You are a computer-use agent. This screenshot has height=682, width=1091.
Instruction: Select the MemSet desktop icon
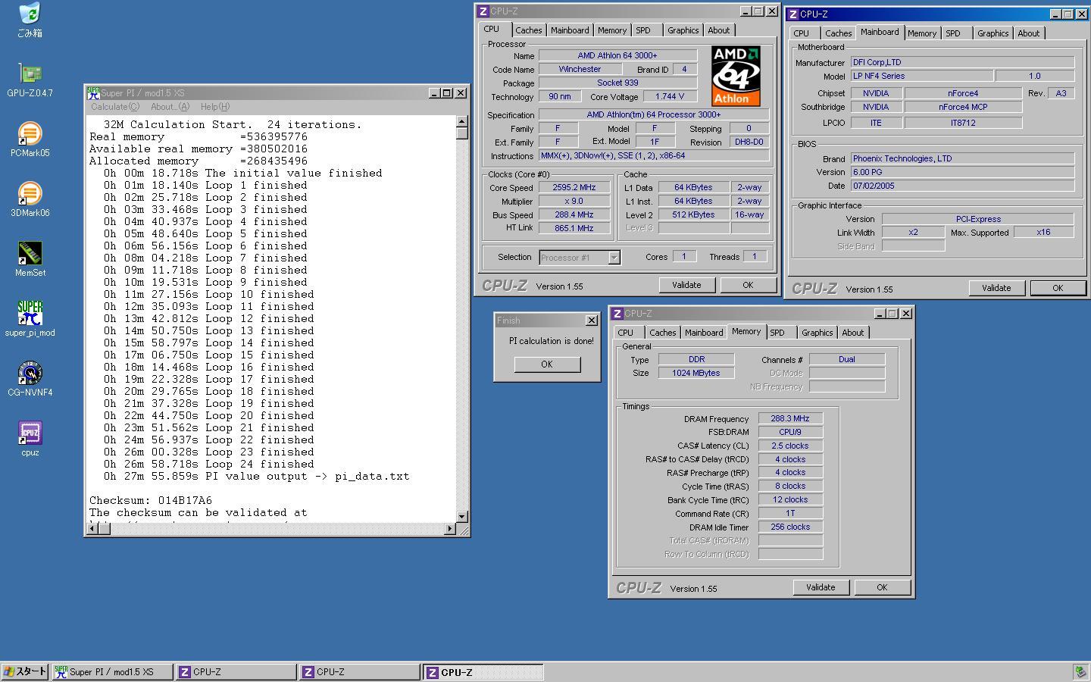click(30, 253)
